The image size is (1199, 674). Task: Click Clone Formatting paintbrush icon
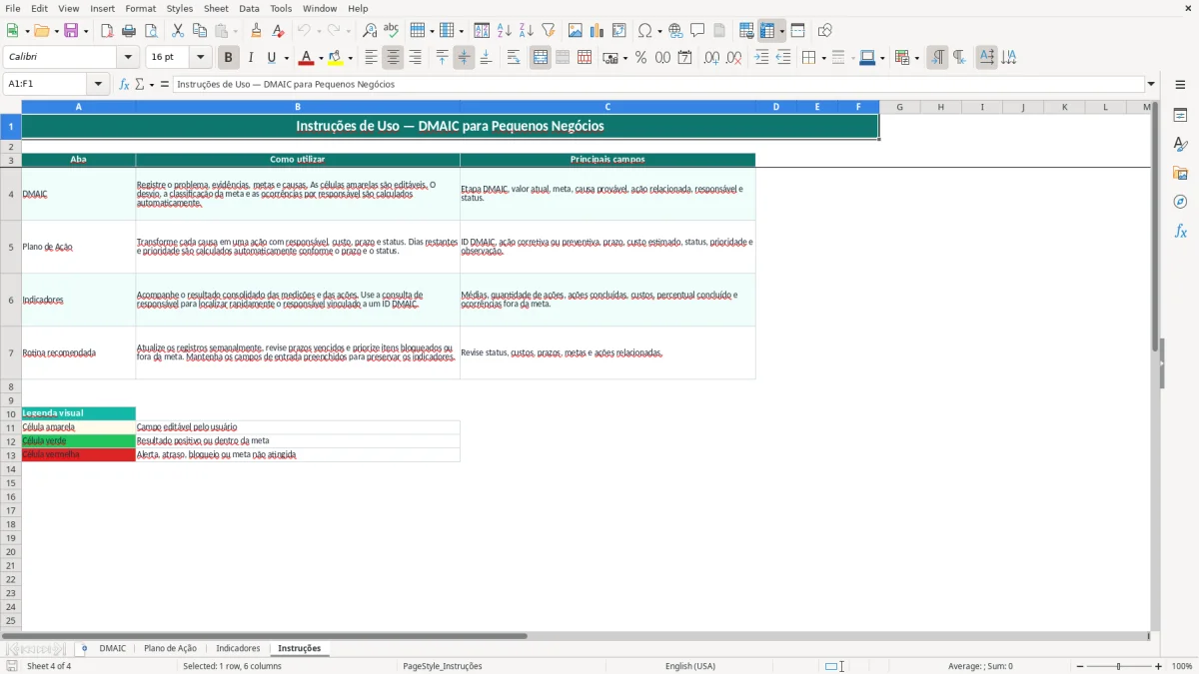pos(257,31)
